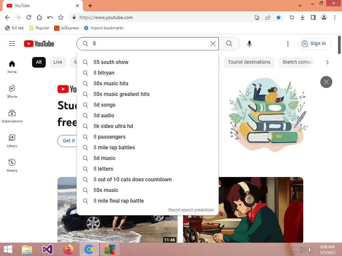Clear the search box with the X

(x=213, y=44)
